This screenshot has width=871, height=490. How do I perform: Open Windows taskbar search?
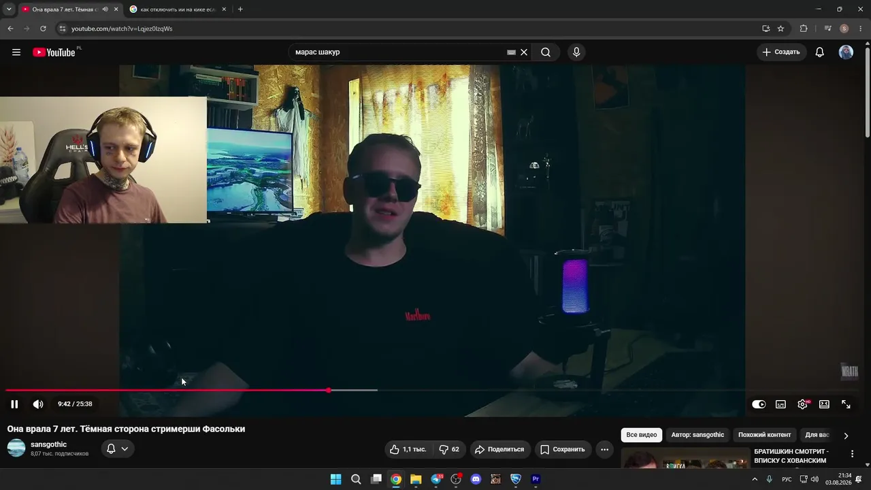coord(356,479)
